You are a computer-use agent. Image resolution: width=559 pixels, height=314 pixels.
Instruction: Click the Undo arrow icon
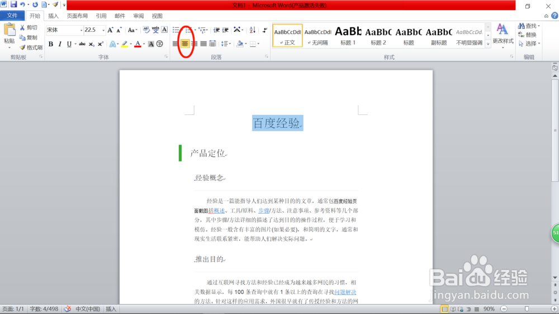[22, 4]
